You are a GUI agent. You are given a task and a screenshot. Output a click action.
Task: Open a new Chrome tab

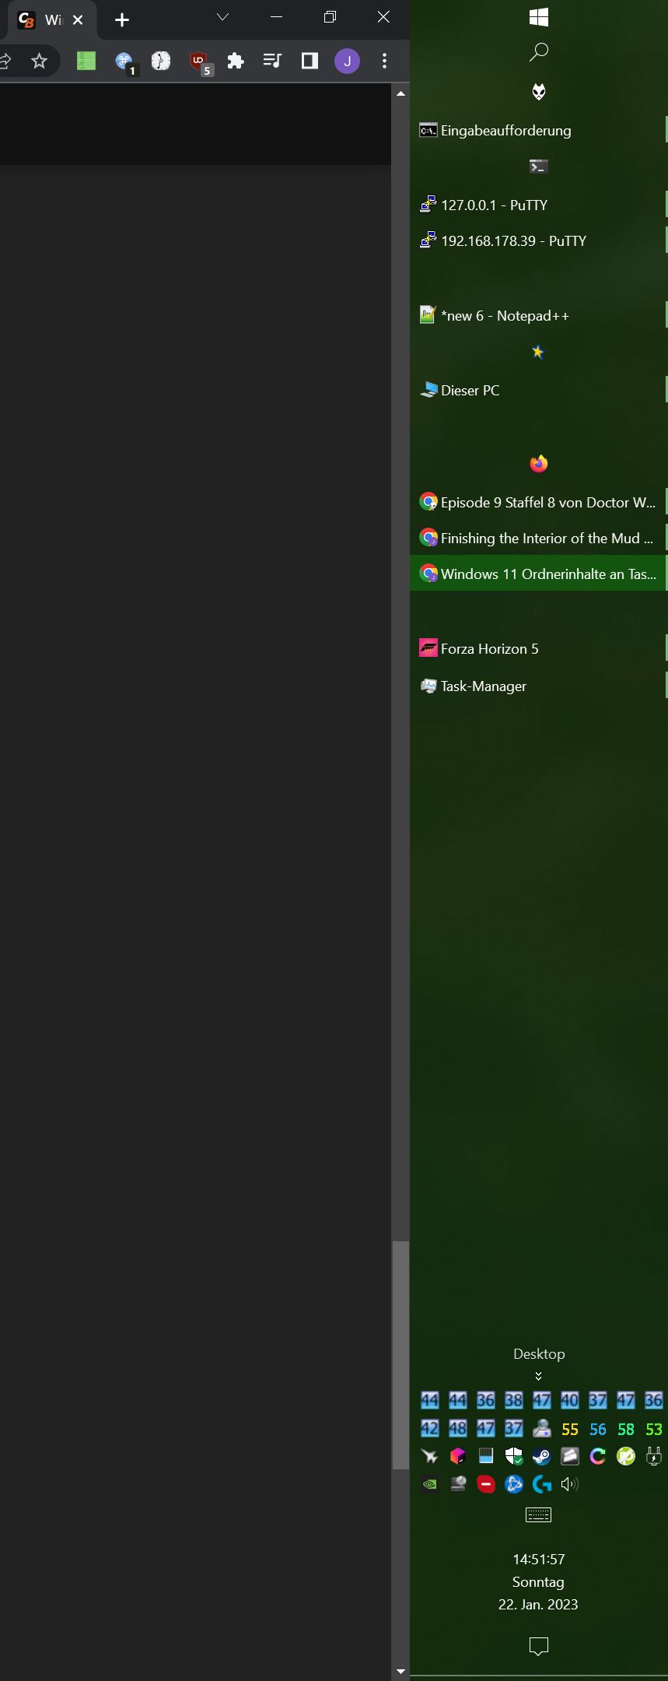tap(121, 20)
